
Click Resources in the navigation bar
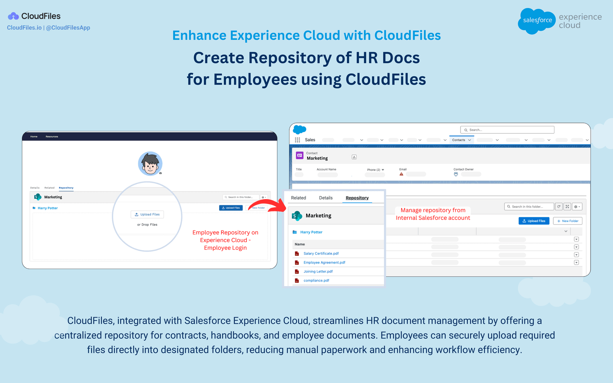click(52, 136)
